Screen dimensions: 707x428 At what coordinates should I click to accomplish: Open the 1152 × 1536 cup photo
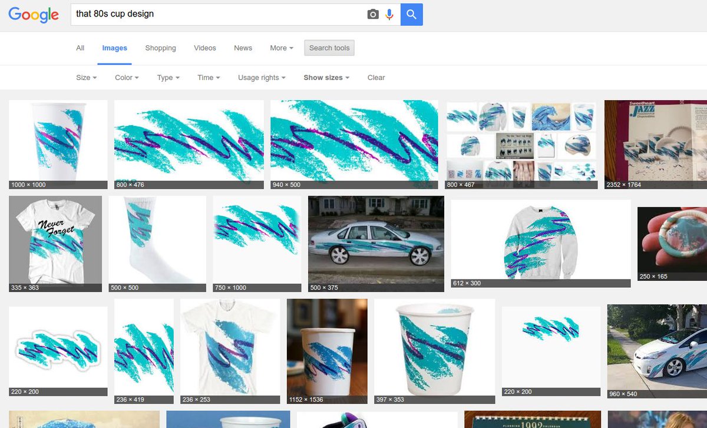[327, 351]
